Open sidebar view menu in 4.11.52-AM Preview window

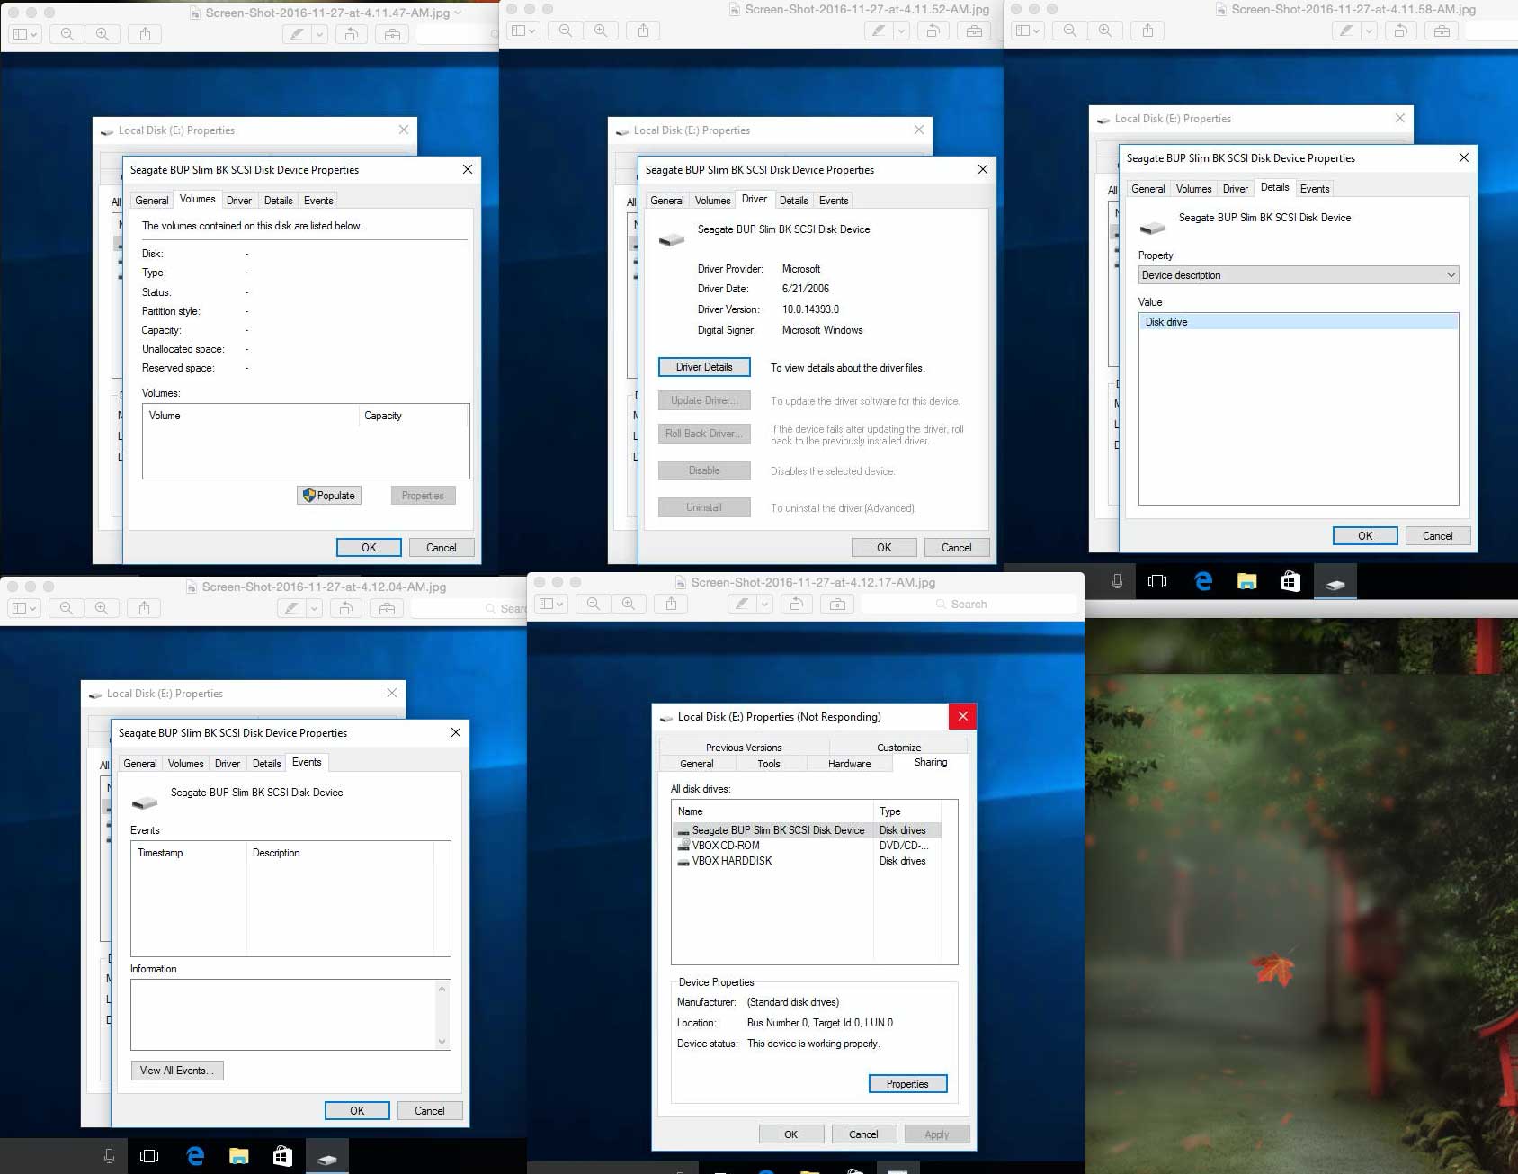(523, 31)
